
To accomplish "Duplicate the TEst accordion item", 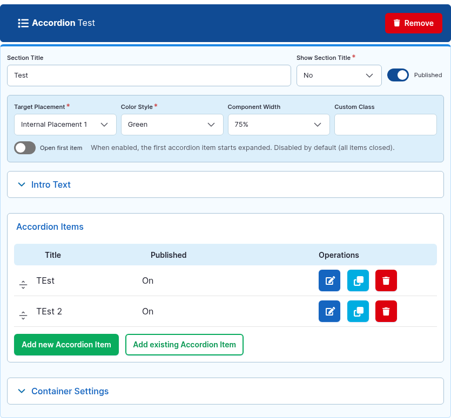I will tap(358, 280).
